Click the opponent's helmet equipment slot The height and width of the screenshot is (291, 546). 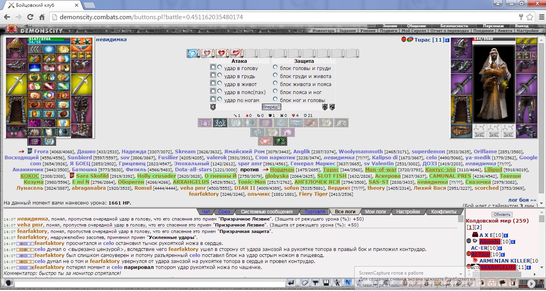[x=462, y=48]
